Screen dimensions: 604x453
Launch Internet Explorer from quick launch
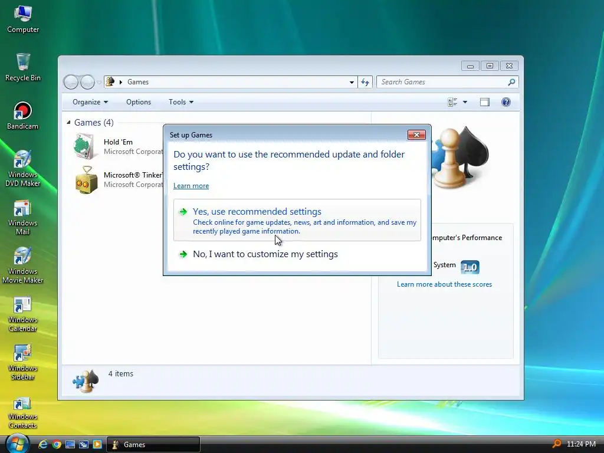coord(42,444)
